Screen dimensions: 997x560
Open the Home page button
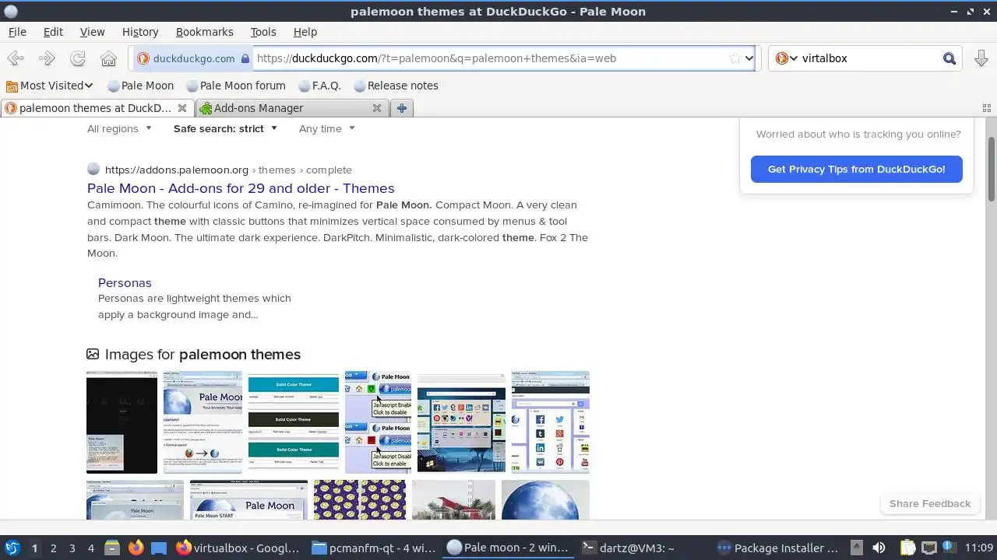tap(109, 58)
